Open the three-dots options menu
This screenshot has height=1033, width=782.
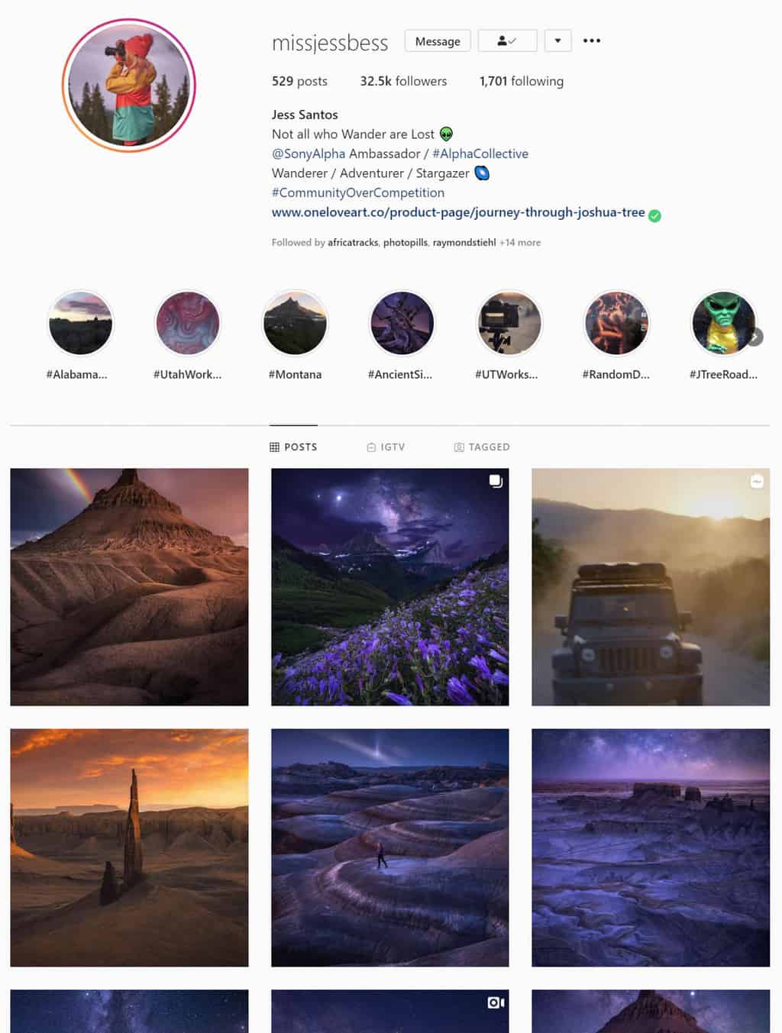[592, 40]
